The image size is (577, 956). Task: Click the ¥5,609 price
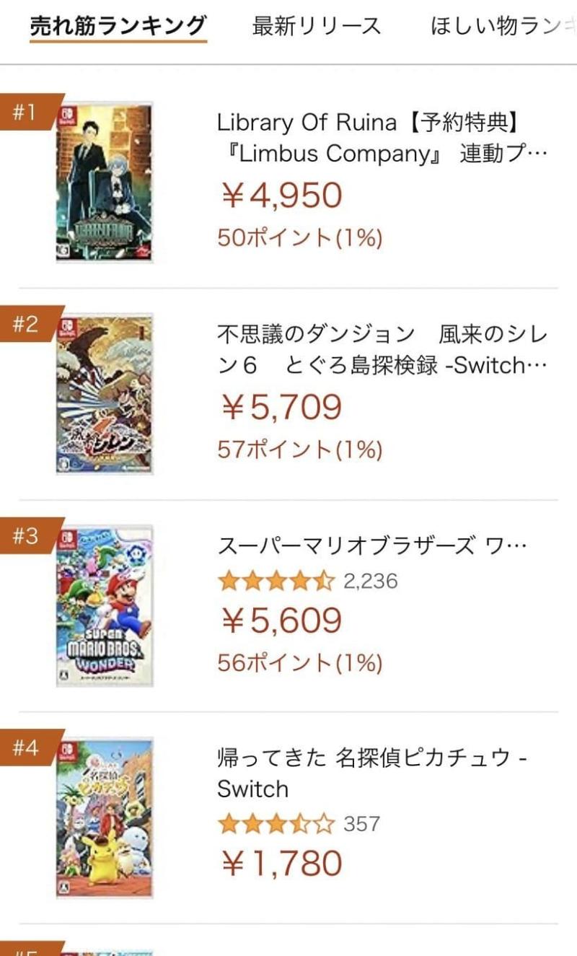(x=281, y=620)
